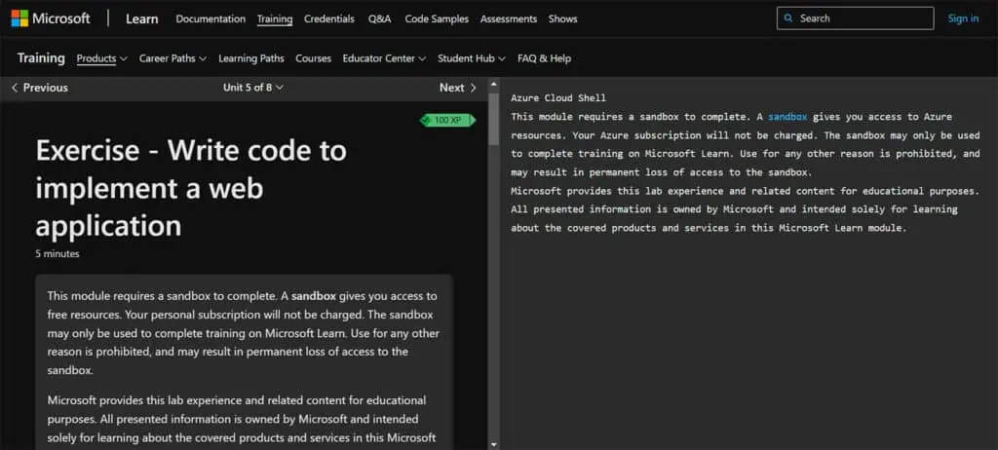Go to the Next unit
The image size is (998, 450).
pyautogui.click(x=458, y=88)
